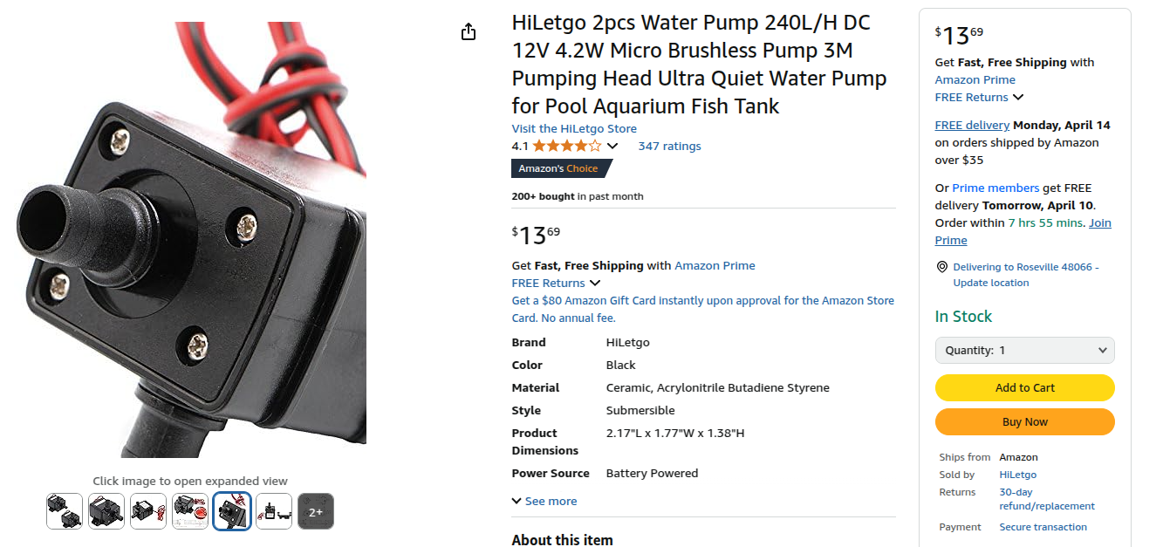1163x547 pixels.
Task: Open the 2+ extra images tile
Action: point(315,511)
